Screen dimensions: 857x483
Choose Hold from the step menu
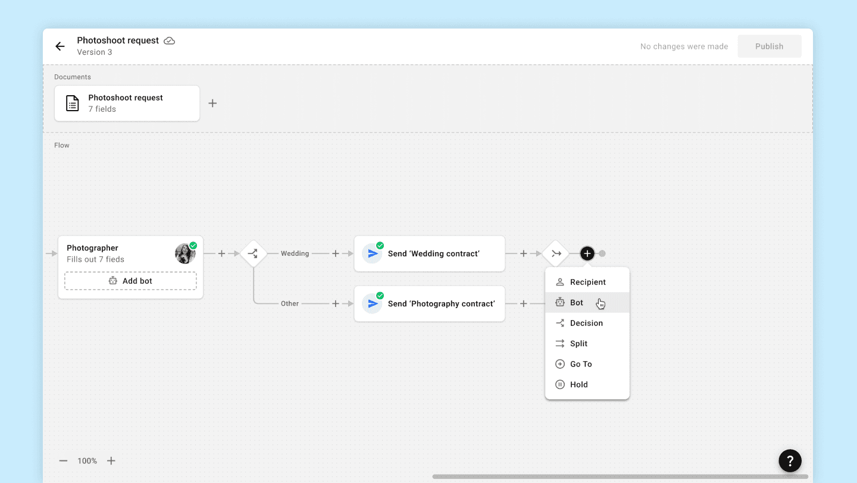pos(587,385)
